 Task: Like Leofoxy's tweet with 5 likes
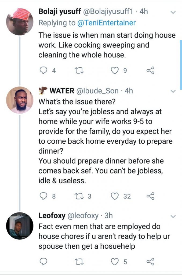click(115, 262)
